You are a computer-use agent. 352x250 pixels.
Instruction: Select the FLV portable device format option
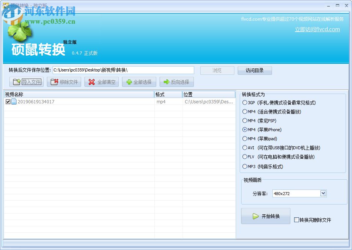(x=245, y=157)
